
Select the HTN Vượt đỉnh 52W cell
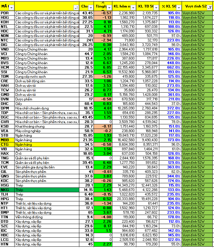(197, 244)
